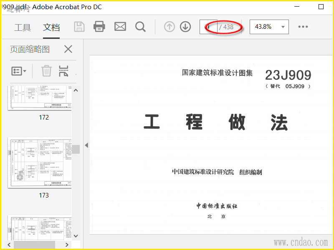Click the page break scissors icon
The width and height of the screenshot is (334, 250).
(63, 71)
